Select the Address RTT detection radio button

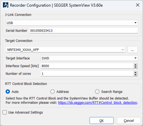pos(52,92)
